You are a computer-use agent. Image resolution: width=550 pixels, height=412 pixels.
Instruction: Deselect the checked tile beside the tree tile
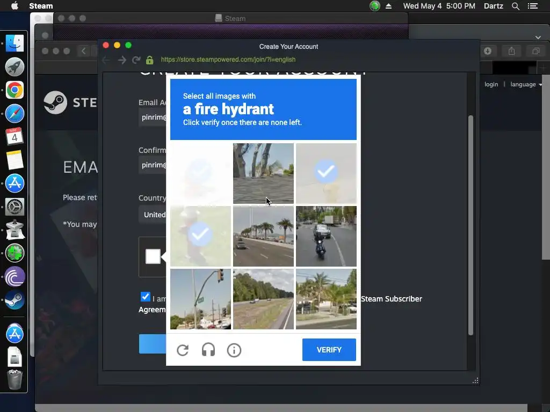326,173
